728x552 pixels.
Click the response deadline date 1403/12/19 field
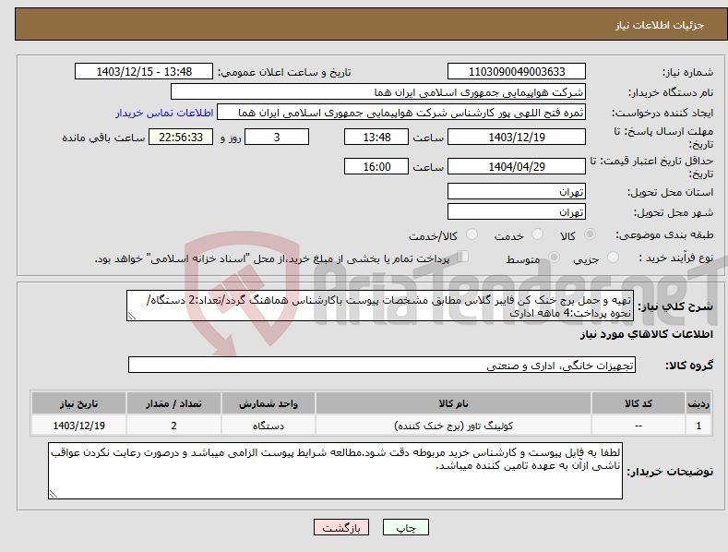coord(517,137)
